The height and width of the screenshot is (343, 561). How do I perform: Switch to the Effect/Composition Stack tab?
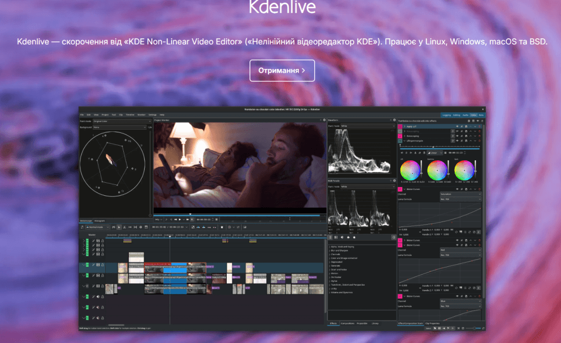410,323
